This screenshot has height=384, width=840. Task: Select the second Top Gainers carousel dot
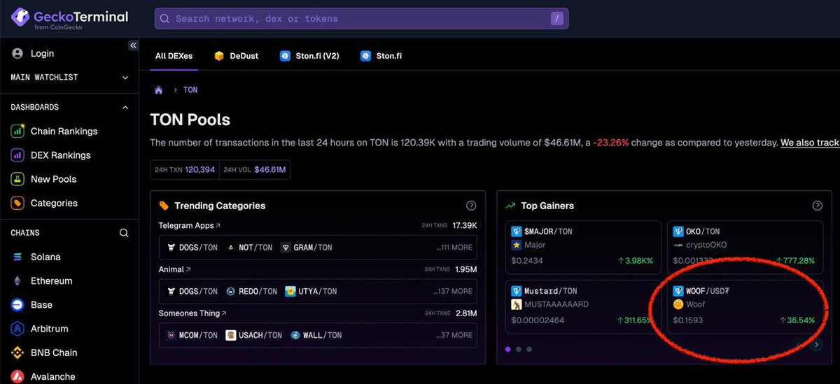click(x=518, y=349)
